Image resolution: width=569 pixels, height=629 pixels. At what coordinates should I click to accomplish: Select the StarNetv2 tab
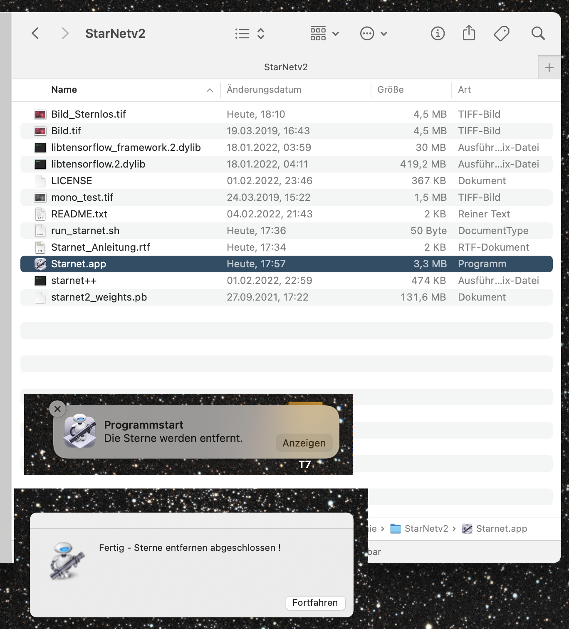click(286, 67)
